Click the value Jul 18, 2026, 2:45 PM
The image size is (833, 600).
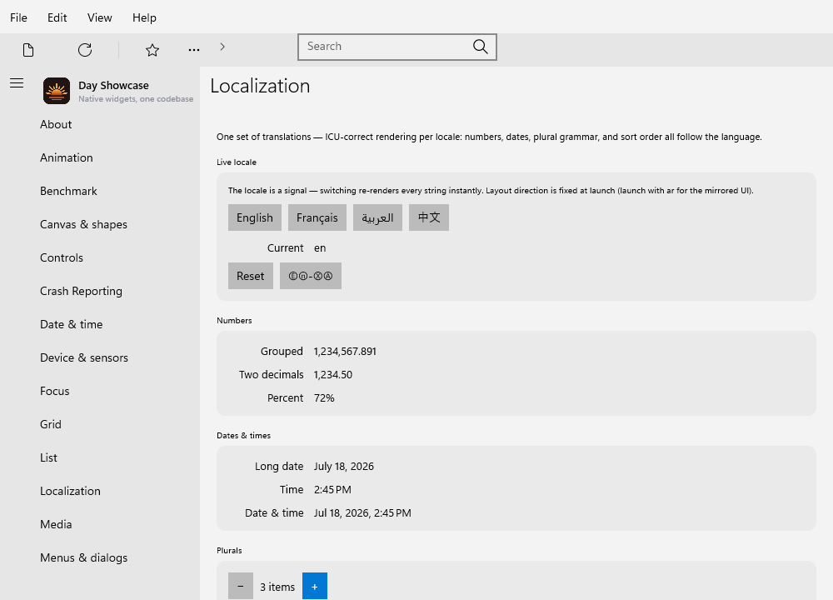(x=362, y=512)
